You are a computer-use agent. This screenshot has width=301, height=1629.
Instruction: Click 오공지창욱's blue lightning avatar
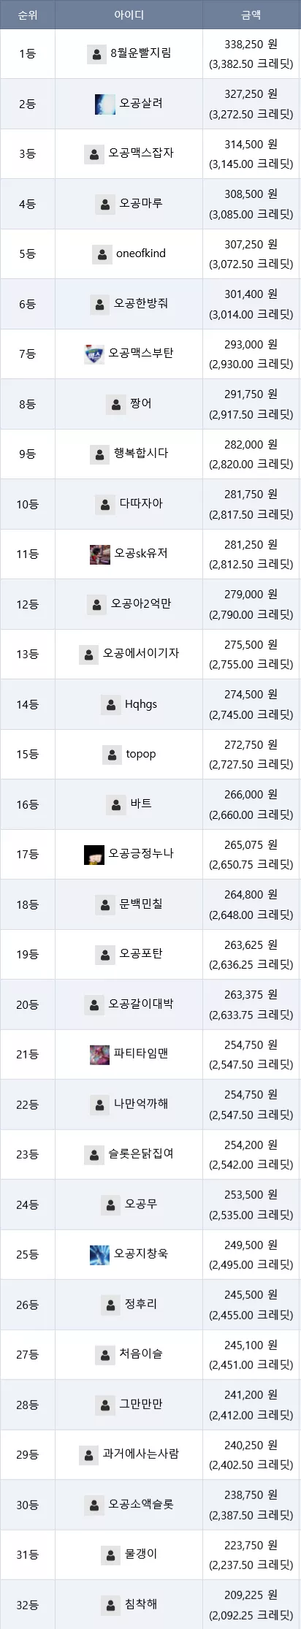100,1254
